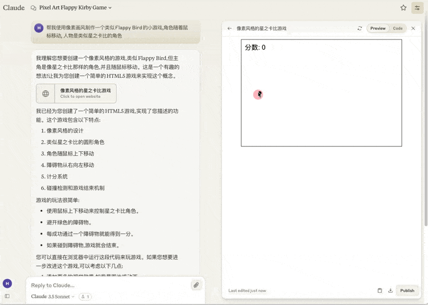Close the artifact panel
The image size is (428, 305).
coord(413,28)
